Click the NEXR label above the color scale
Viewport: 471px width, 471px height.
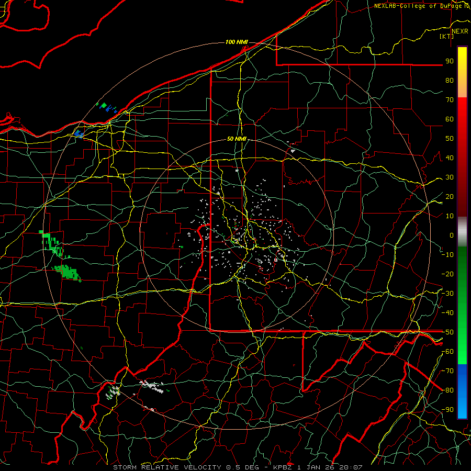pyautogui.click(x=460, y=31)
